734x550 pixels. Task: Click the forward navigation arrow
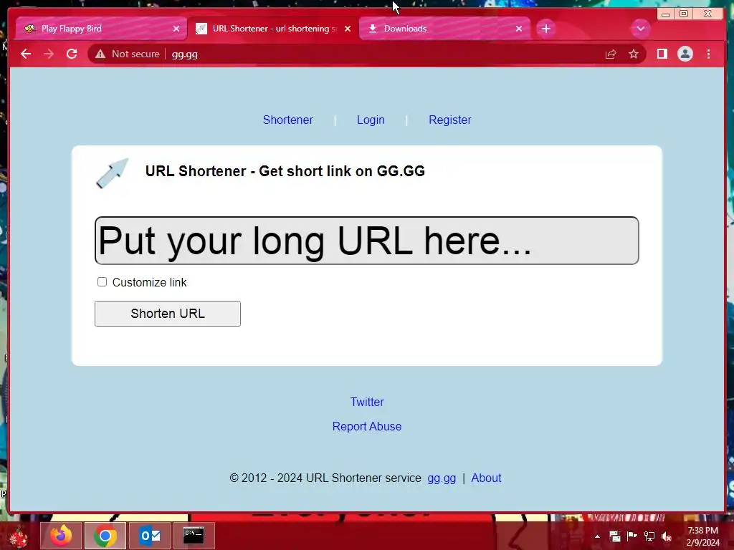click(49, 54)
